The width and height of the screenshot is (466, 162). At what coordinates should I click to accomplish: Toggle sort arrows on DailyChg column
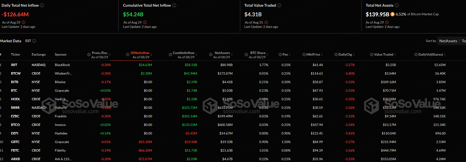coord(354,55)
